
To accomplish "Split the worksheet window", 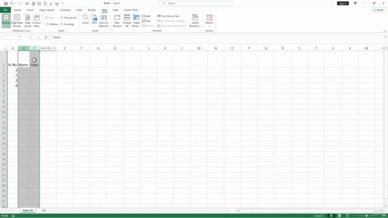I will coord(146,16).
